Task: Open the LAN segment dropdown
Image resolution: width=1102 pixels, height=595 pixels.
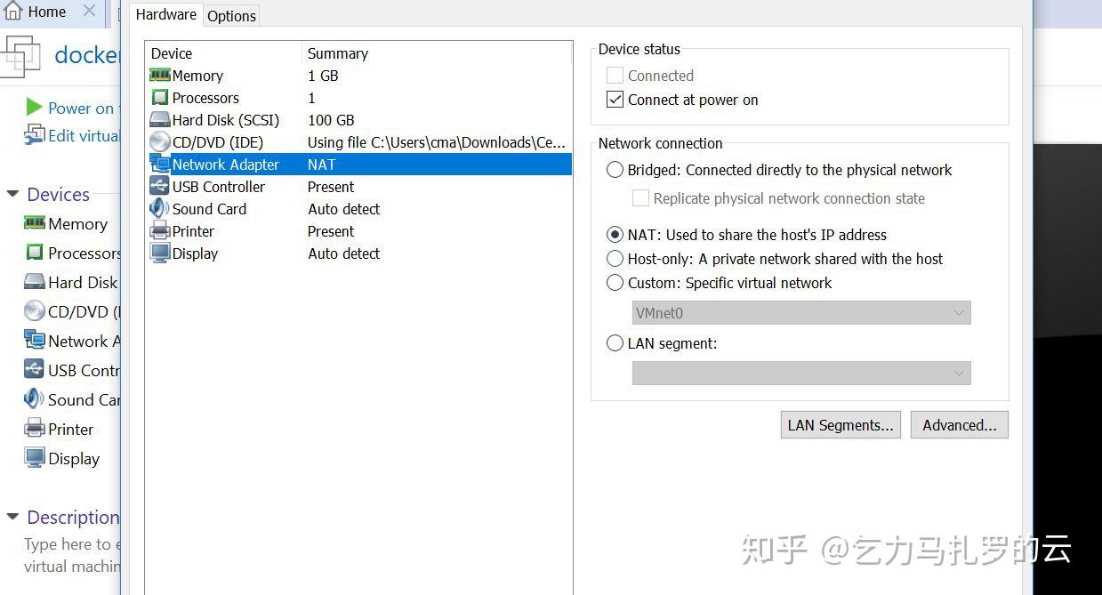Action: pos(959,373)
